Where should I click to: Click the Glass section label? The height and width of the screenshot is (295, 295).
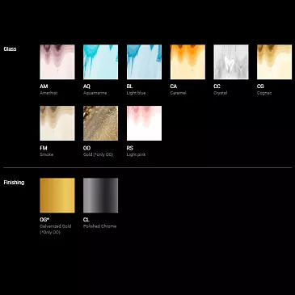coord(10,49)
